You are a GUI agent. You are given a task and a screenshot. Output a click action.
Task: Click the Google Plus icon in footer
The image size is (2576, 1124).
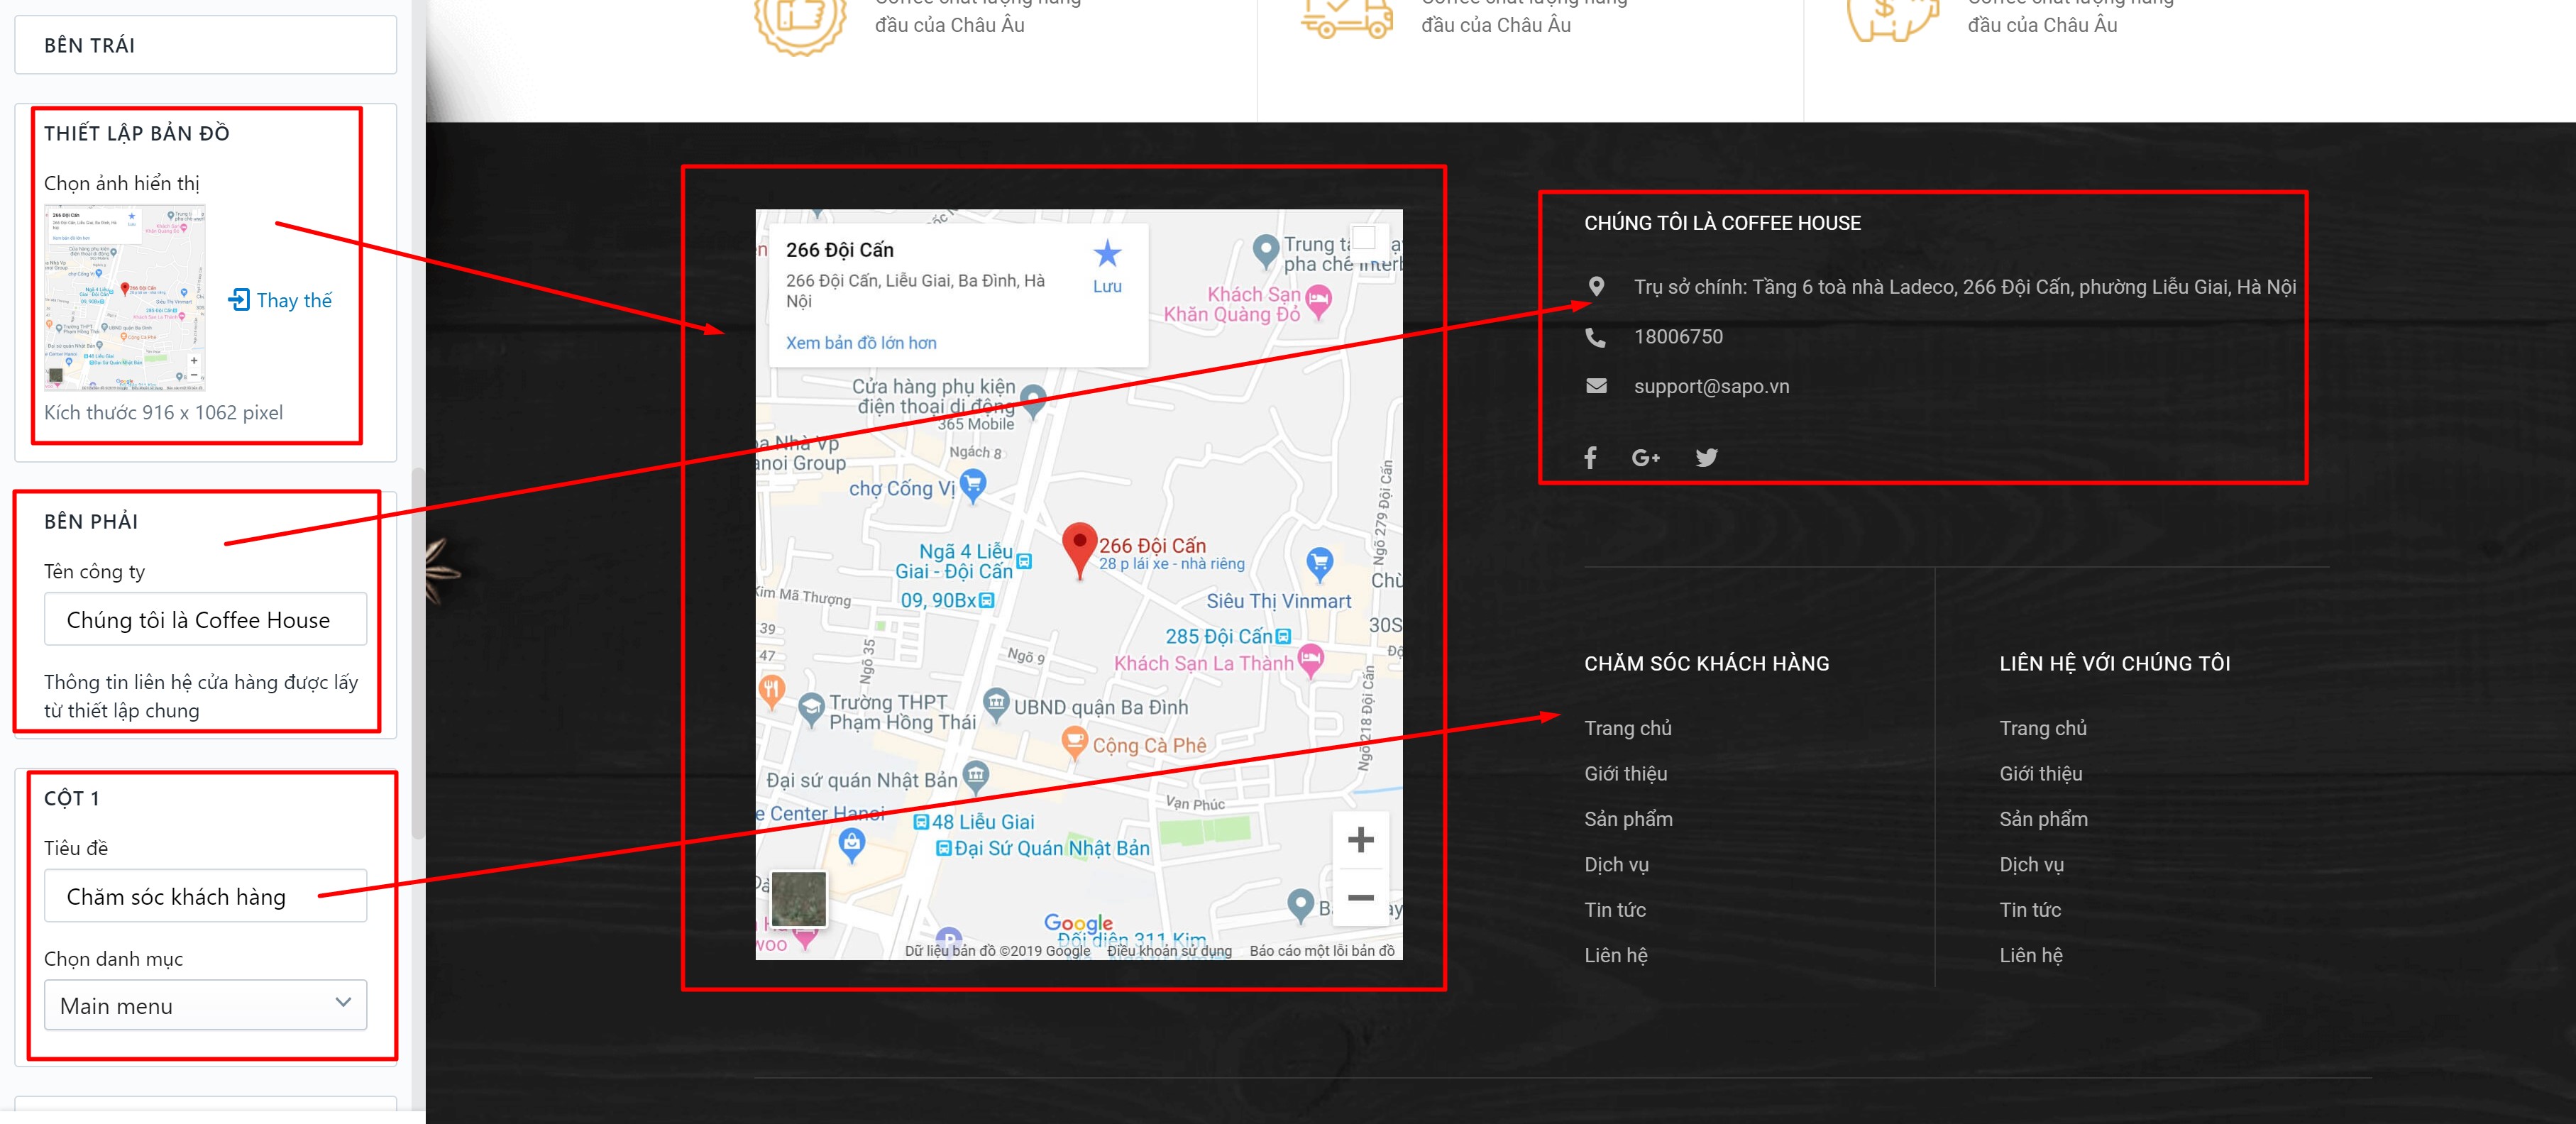[x=1645, y=457]
